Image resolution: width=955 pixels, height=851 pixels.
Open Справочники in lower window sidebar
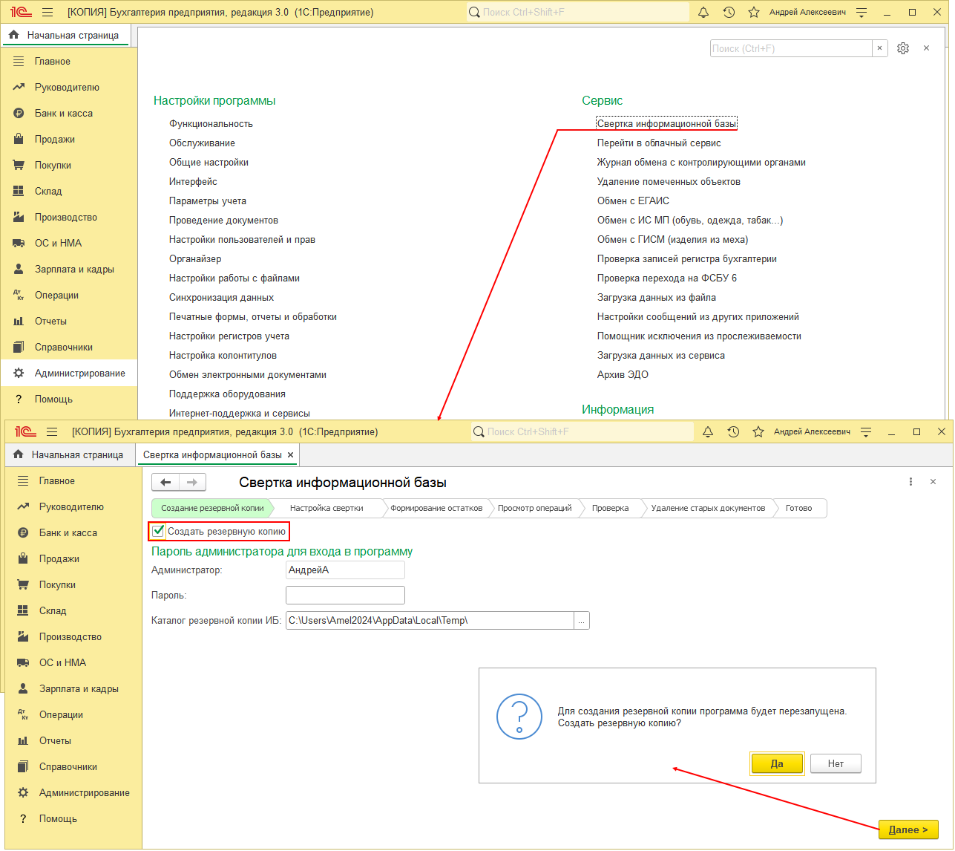pyautogui.click(x=73, y=766)
